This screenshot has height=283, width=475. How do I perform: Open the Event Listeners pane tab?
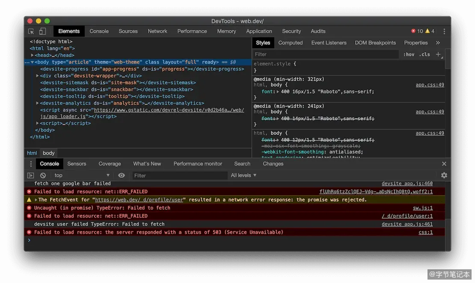click(x=329, y=43)
